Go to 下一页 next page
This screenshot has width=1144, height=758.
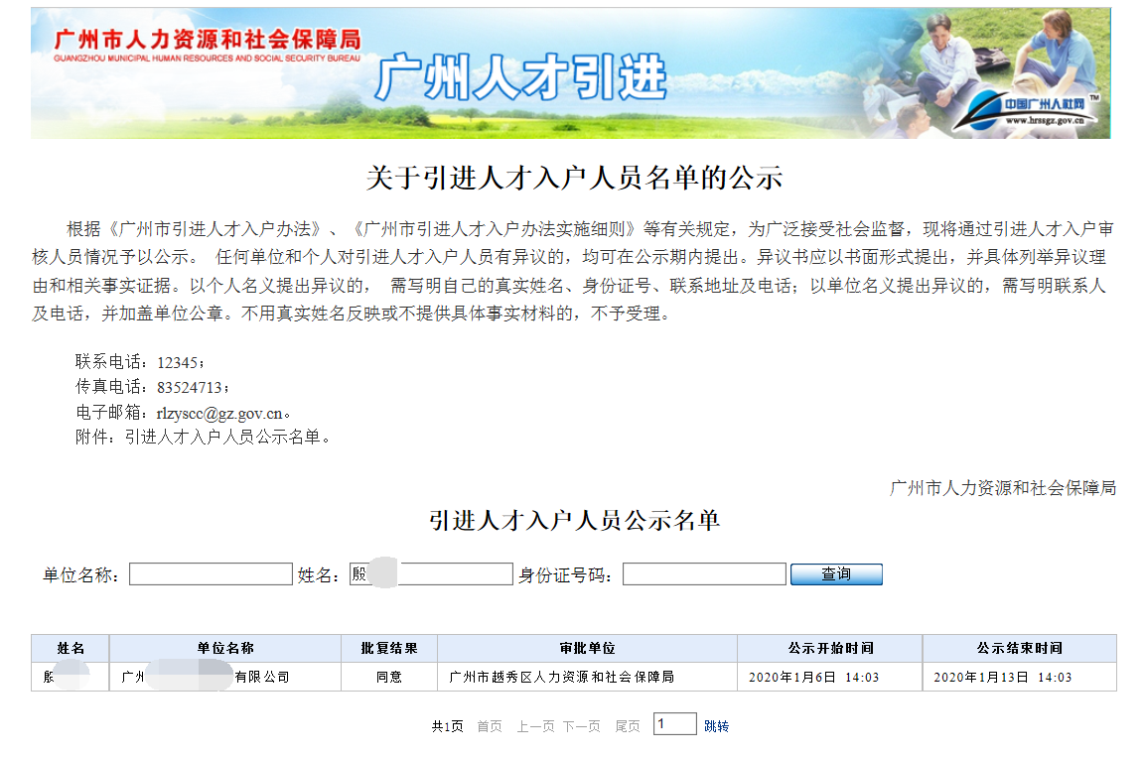tap(582, 726)
